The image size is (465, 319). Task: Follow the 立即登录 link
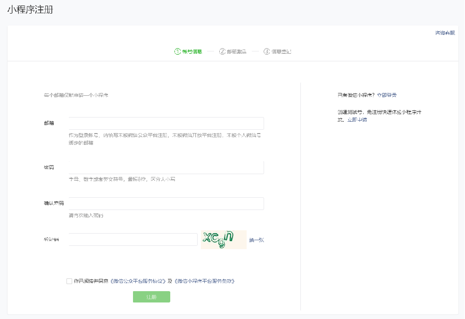[387, 95]
